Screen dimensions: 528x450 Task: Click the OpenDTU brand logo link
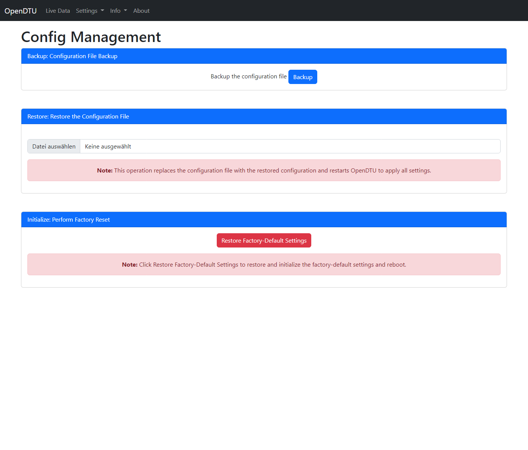(x=21, y=11)
